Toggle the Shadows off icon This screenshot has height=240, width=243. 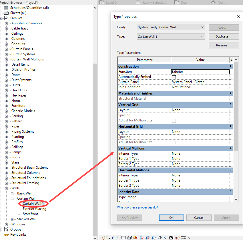(142, 238)
